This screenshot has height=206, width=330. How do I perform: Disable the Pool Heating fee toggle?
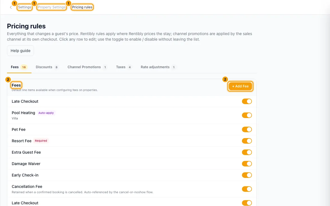[x=247, y=115]
